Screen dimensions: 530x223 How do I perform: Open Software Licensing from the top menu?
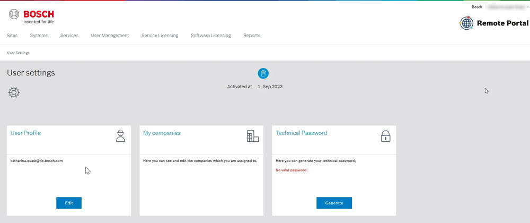pyautogui.click(x=211, y=35)
